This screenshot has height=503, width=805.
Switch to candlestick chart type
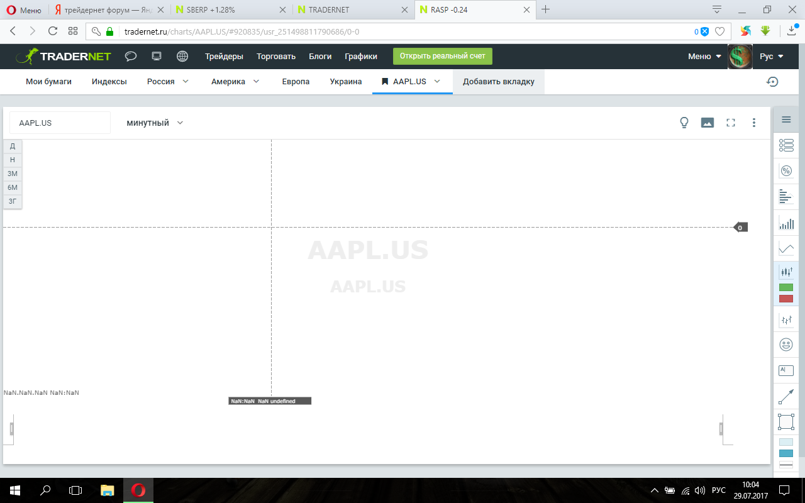(x=786, y=272)
